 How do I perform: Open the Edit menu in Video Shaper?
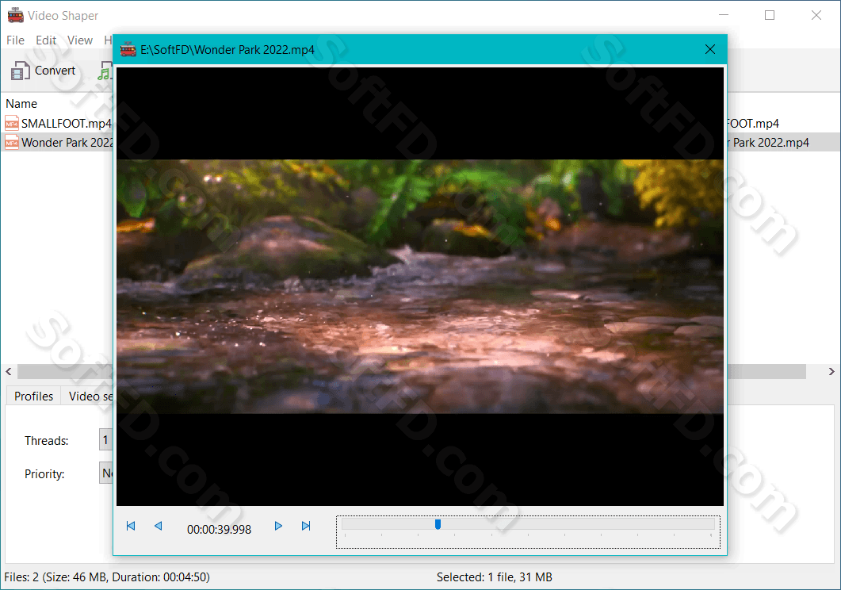[46, 40]
